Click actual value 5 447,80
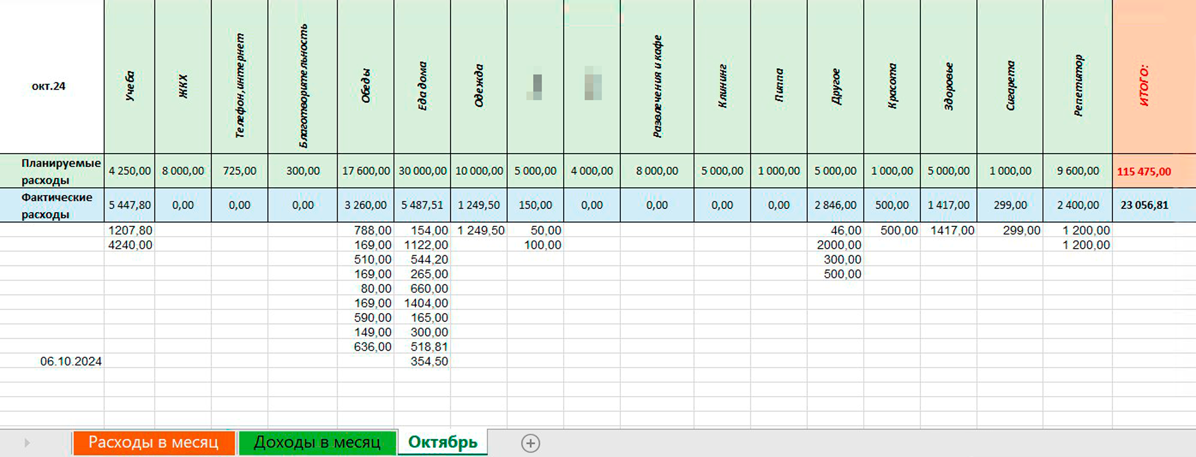The image size is (1196, 457). [129, 205]
